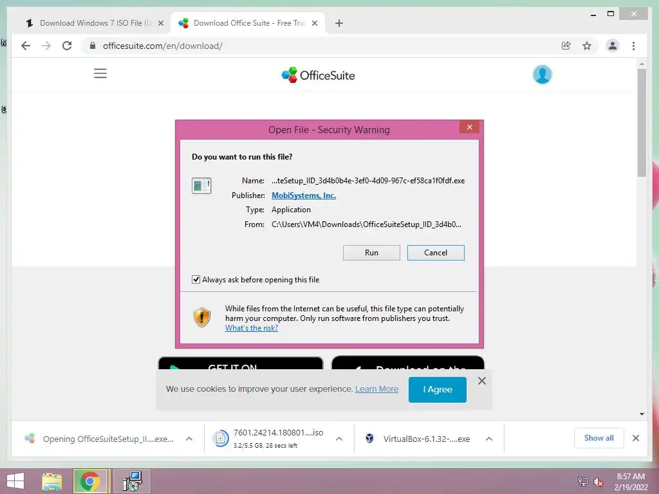Screen dimensions: 659x494
Task: Click the browser back arrow
Action: 26,46
